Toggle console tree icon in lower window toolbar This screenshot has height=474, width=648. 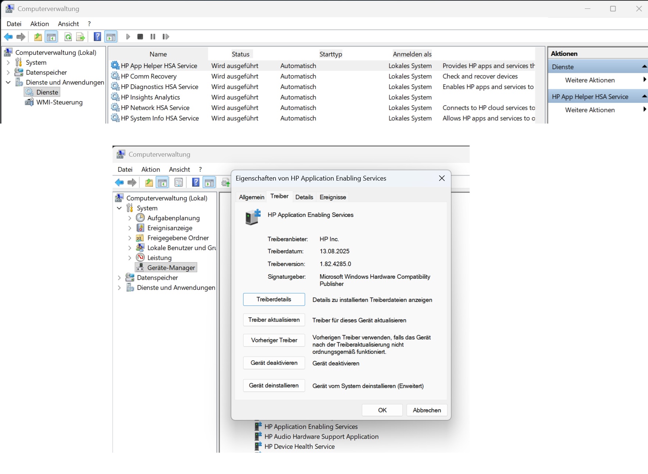pos(162,182)
